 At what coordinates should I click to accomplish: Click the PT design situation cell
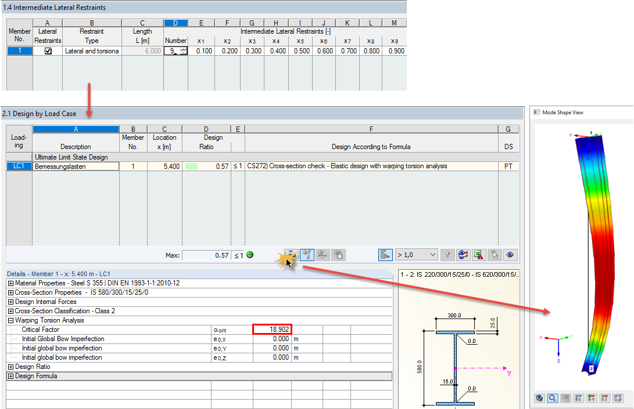(508, 167)
